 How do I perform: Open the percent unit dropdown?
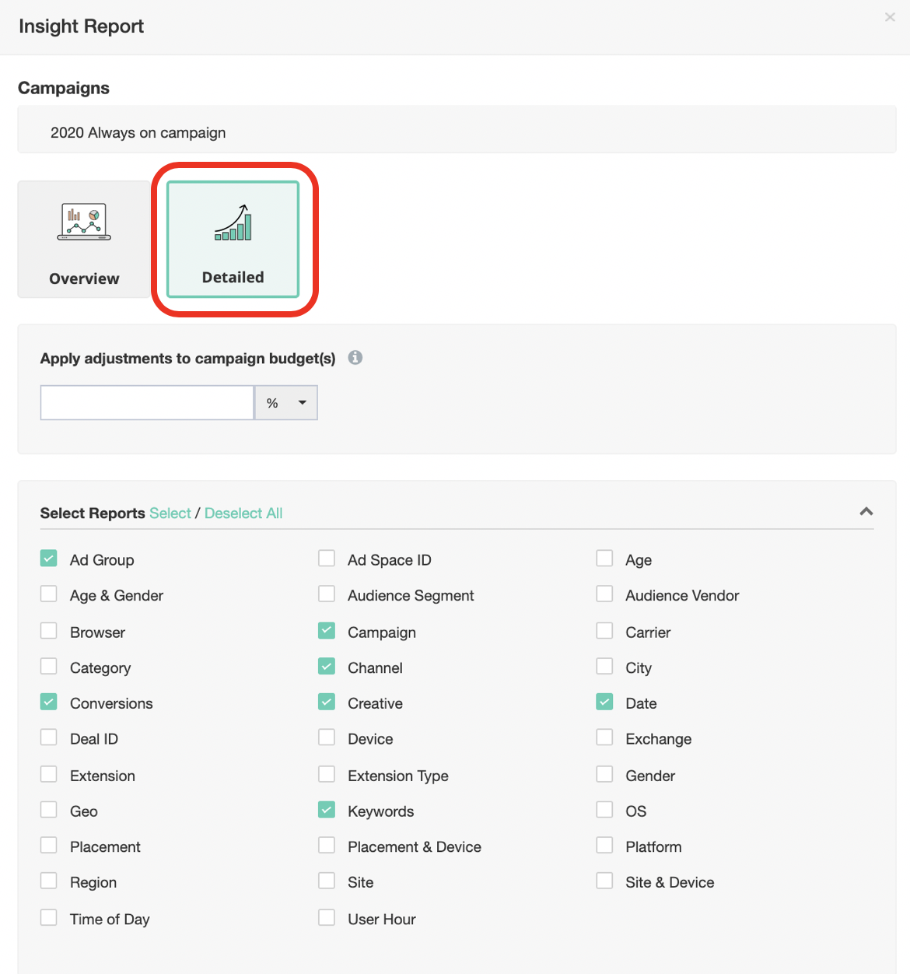(x=286, y=403)
